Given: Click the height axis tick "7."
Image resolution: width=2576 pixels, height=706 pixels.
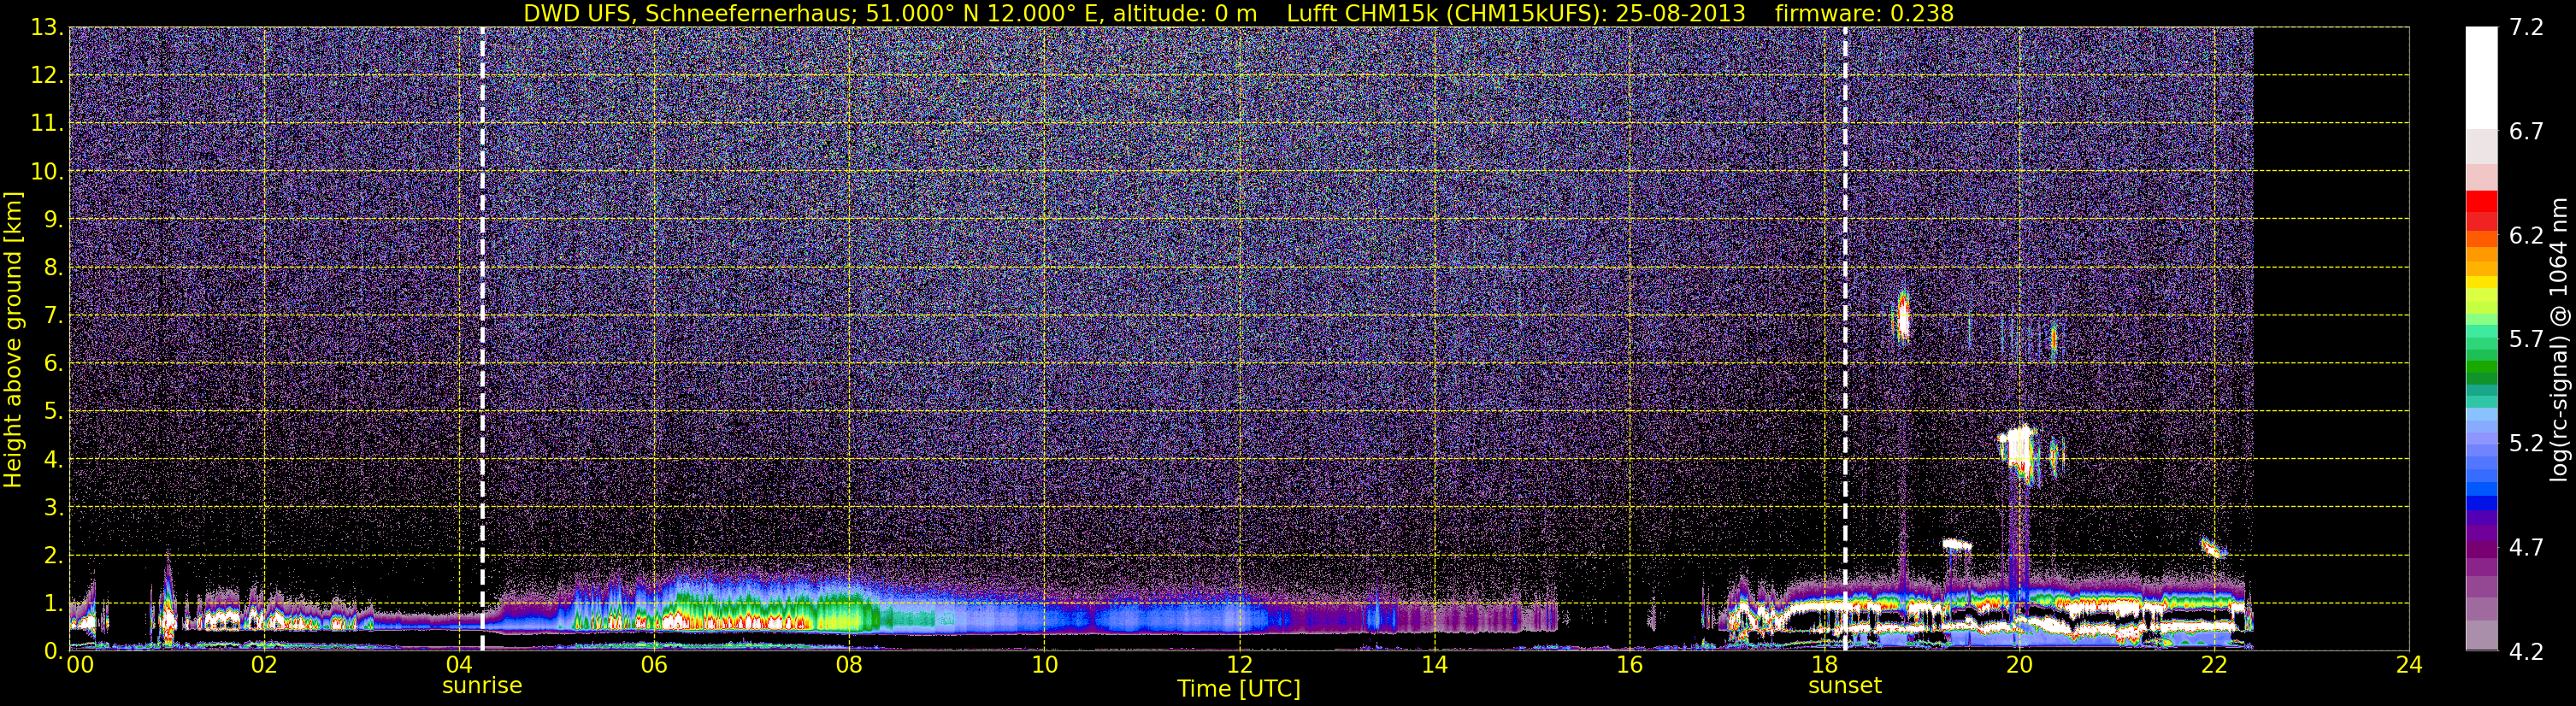Looking at the screenshot, I should click(x=53, y=316).
